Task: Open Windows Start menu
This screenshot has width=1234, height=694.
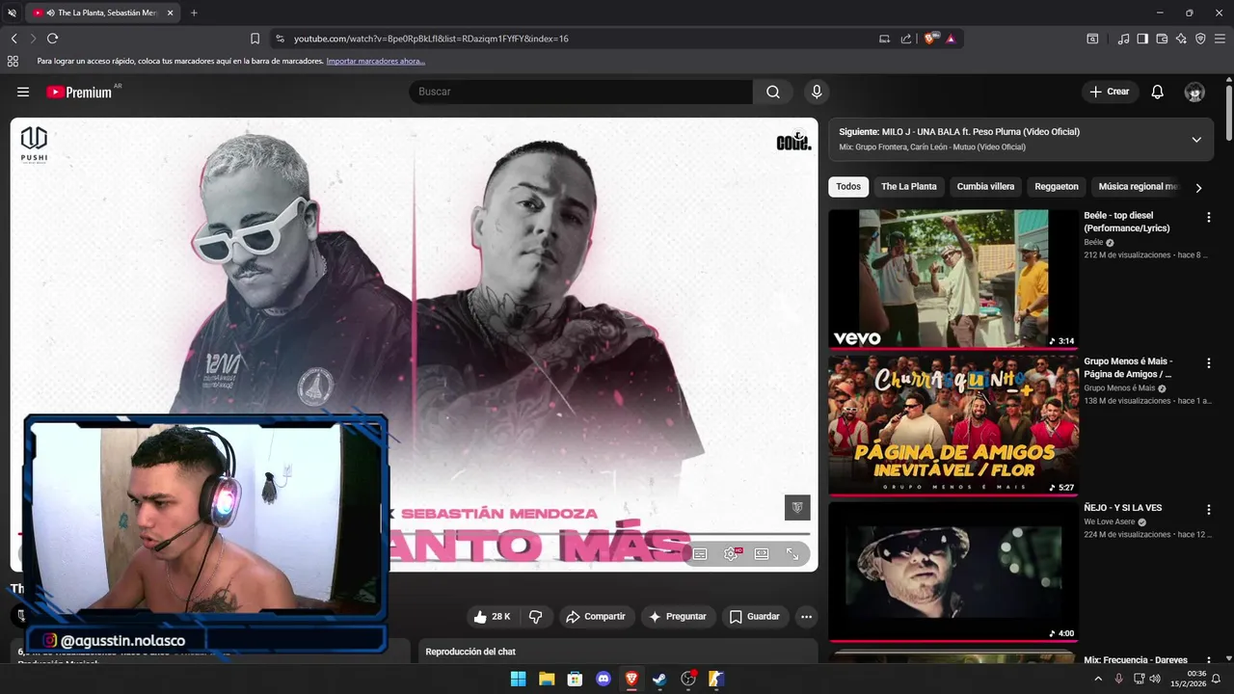Action: 518,680
